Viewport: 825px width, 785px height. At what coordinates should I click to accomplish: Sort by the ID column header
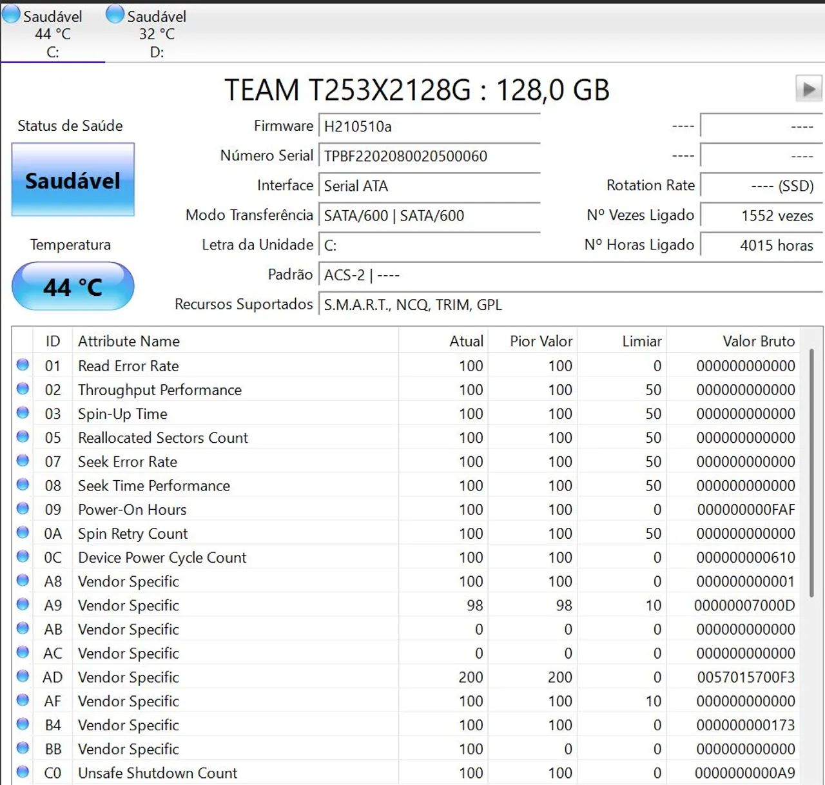(x=53, y=341)
